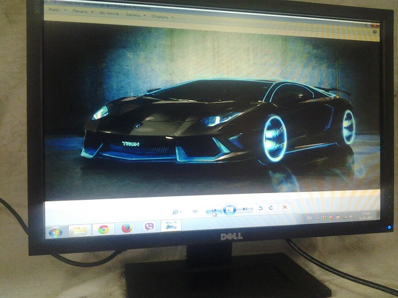This screenshot has width=398, height=298.
Task: Launch Firefox from the taskbar
Action: [x=127, y=228]
